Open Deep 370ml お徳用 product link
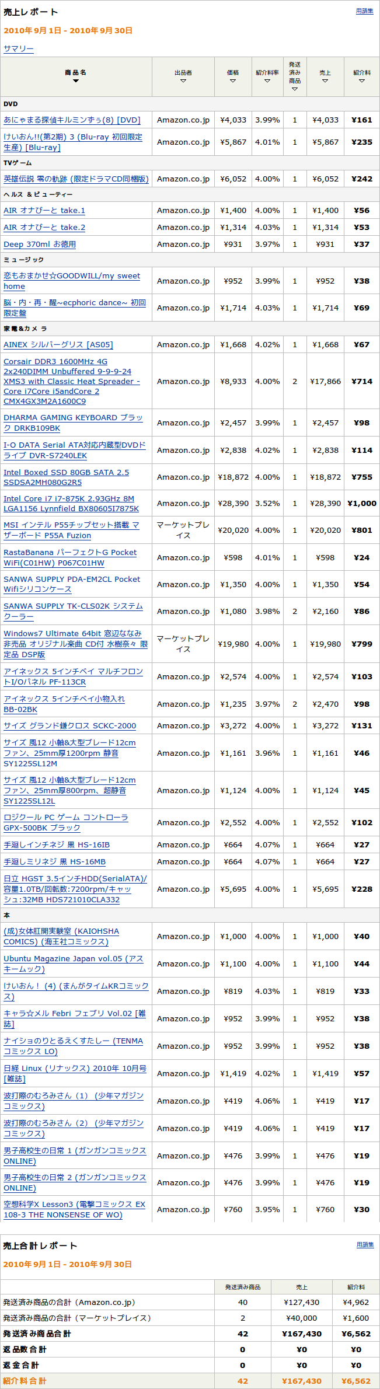380x1389 pixels. coord(40,245)
